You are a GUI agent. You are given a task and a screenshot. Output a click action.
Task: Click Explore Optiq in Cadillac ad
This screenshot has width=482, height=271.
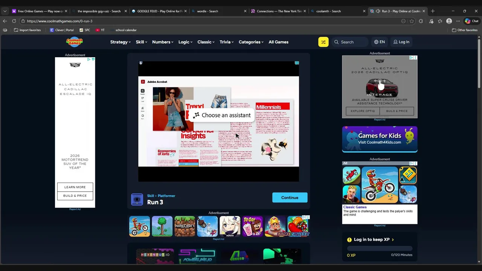pos(363,111)
